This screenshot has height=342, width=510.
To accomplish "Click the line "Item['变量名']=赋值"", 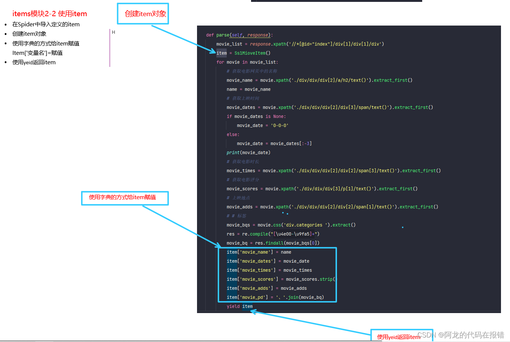I will point(38,53).
